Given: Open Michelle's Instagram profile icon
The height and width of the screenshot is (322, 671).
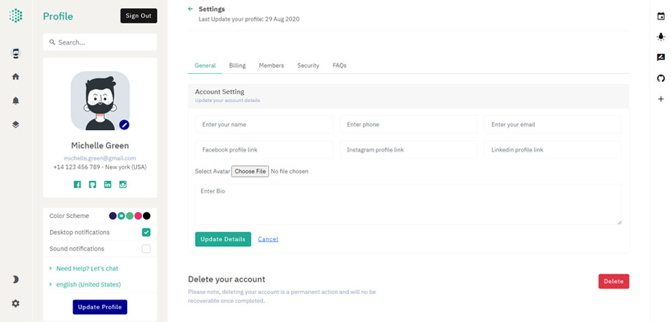Looking at the screenshot, I should pyautogui.click(x=123, y=185).
